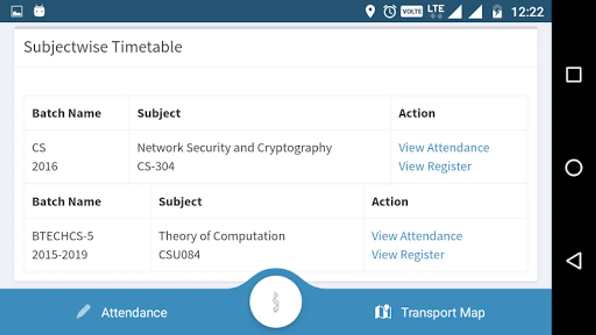Open the Attendance tab label
Viewport: 596px width, 335px height.
point(134,313)
